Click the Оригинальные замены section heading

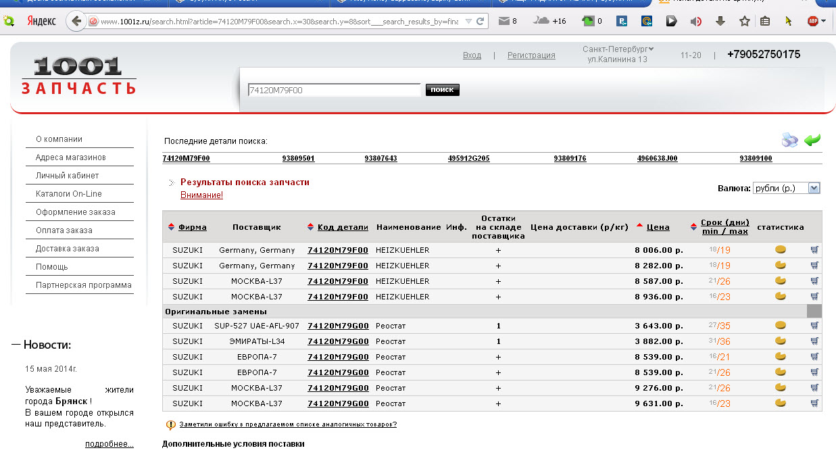tap(216, 312)
